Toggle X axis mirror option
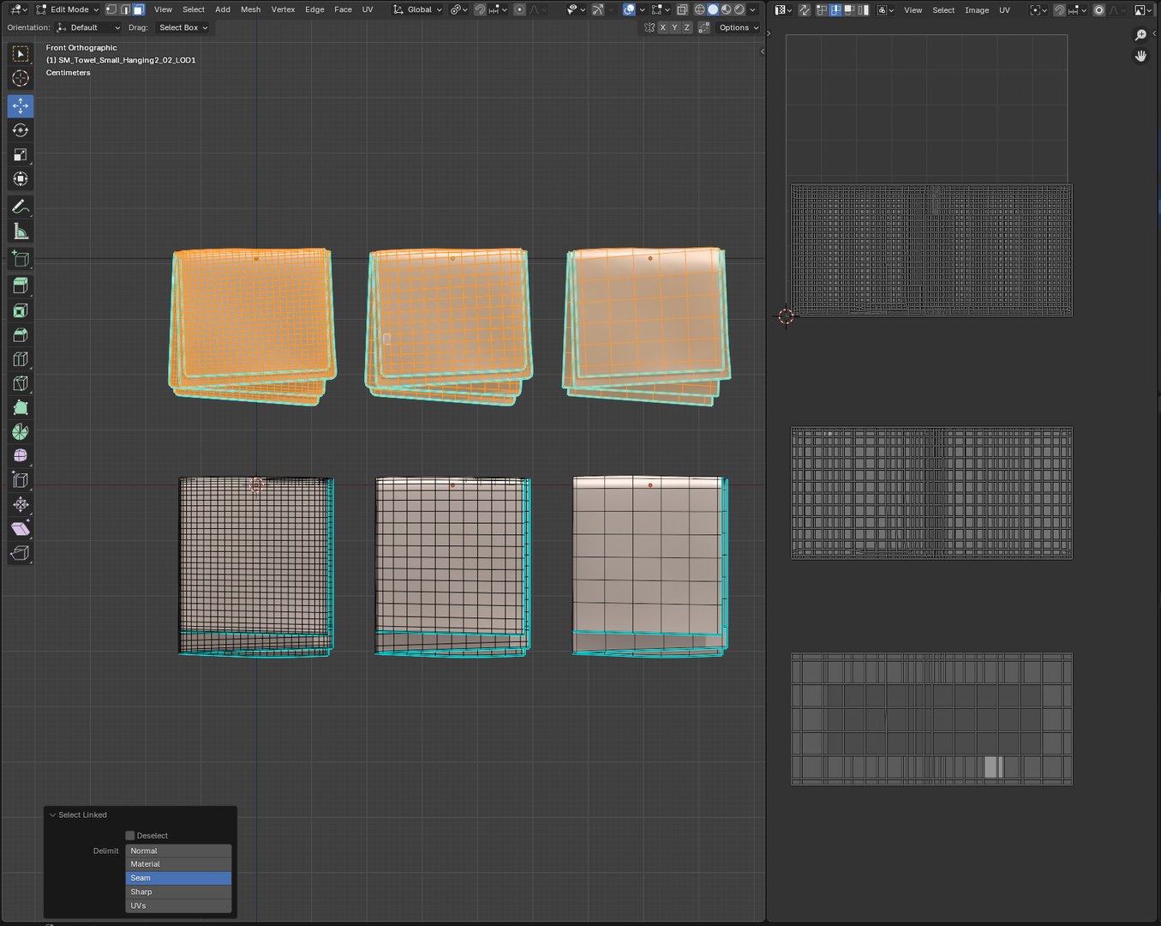Viewport: 1161px width, 926px height. point(662,27)
